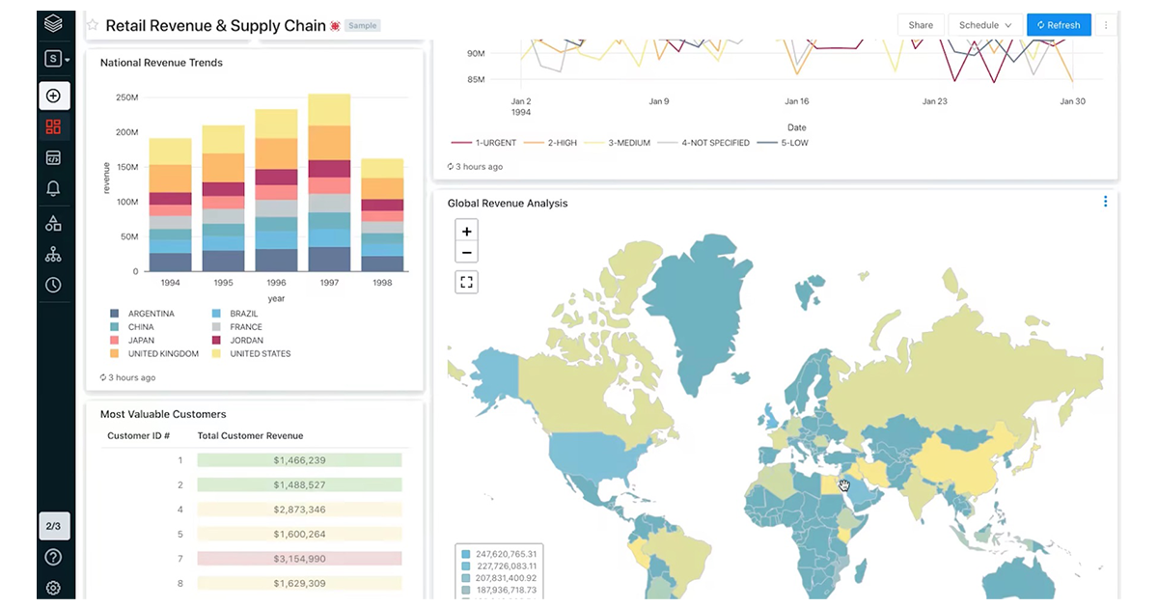
Task: Open the Help question mark icon
Action: (53, 557)
